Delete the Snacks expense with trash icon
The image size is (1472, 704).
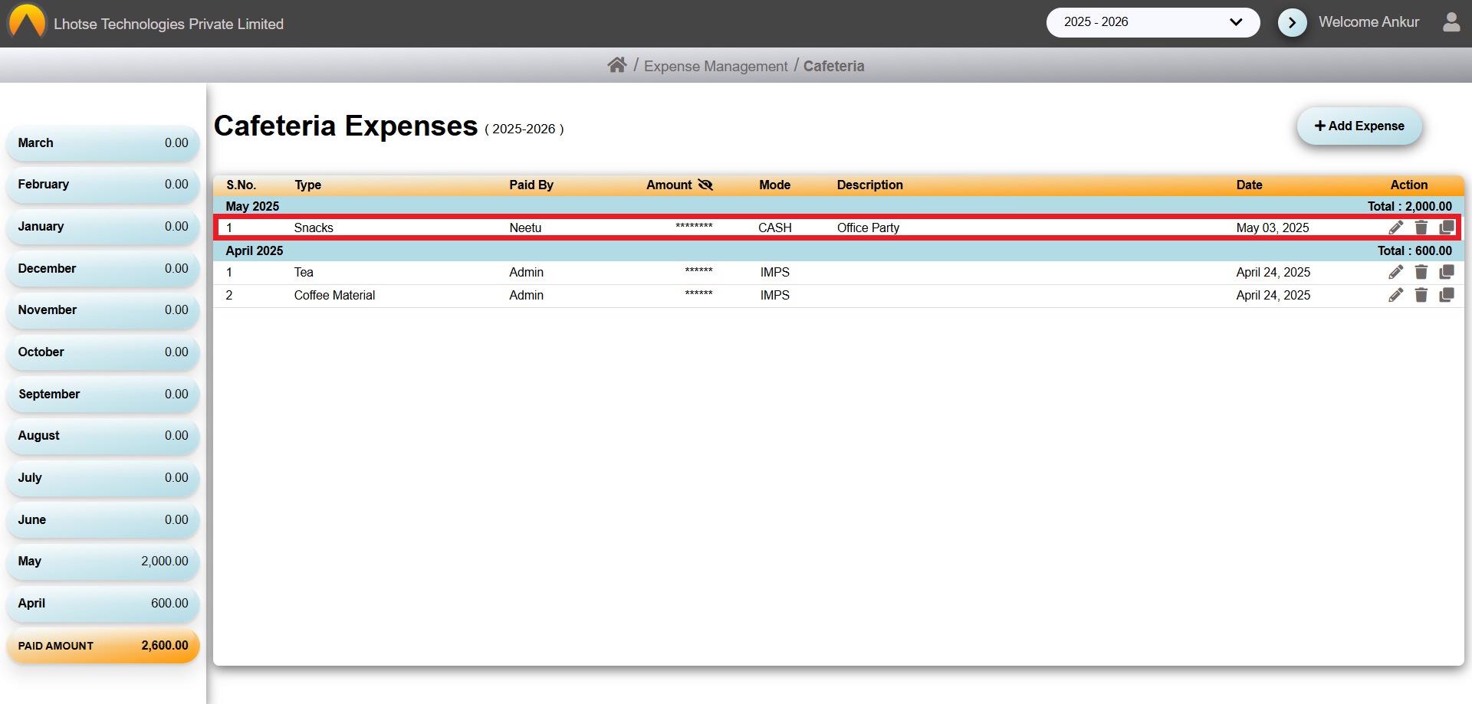[x=1421, y=228]
